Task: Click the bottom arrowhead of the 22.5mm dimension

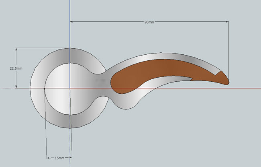Action: (16, 86)
